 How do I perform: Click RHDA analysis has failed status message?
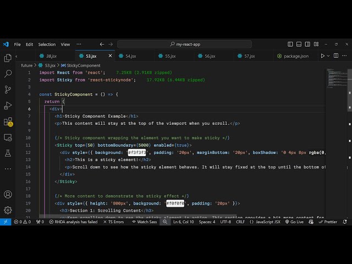click(76, 222)
